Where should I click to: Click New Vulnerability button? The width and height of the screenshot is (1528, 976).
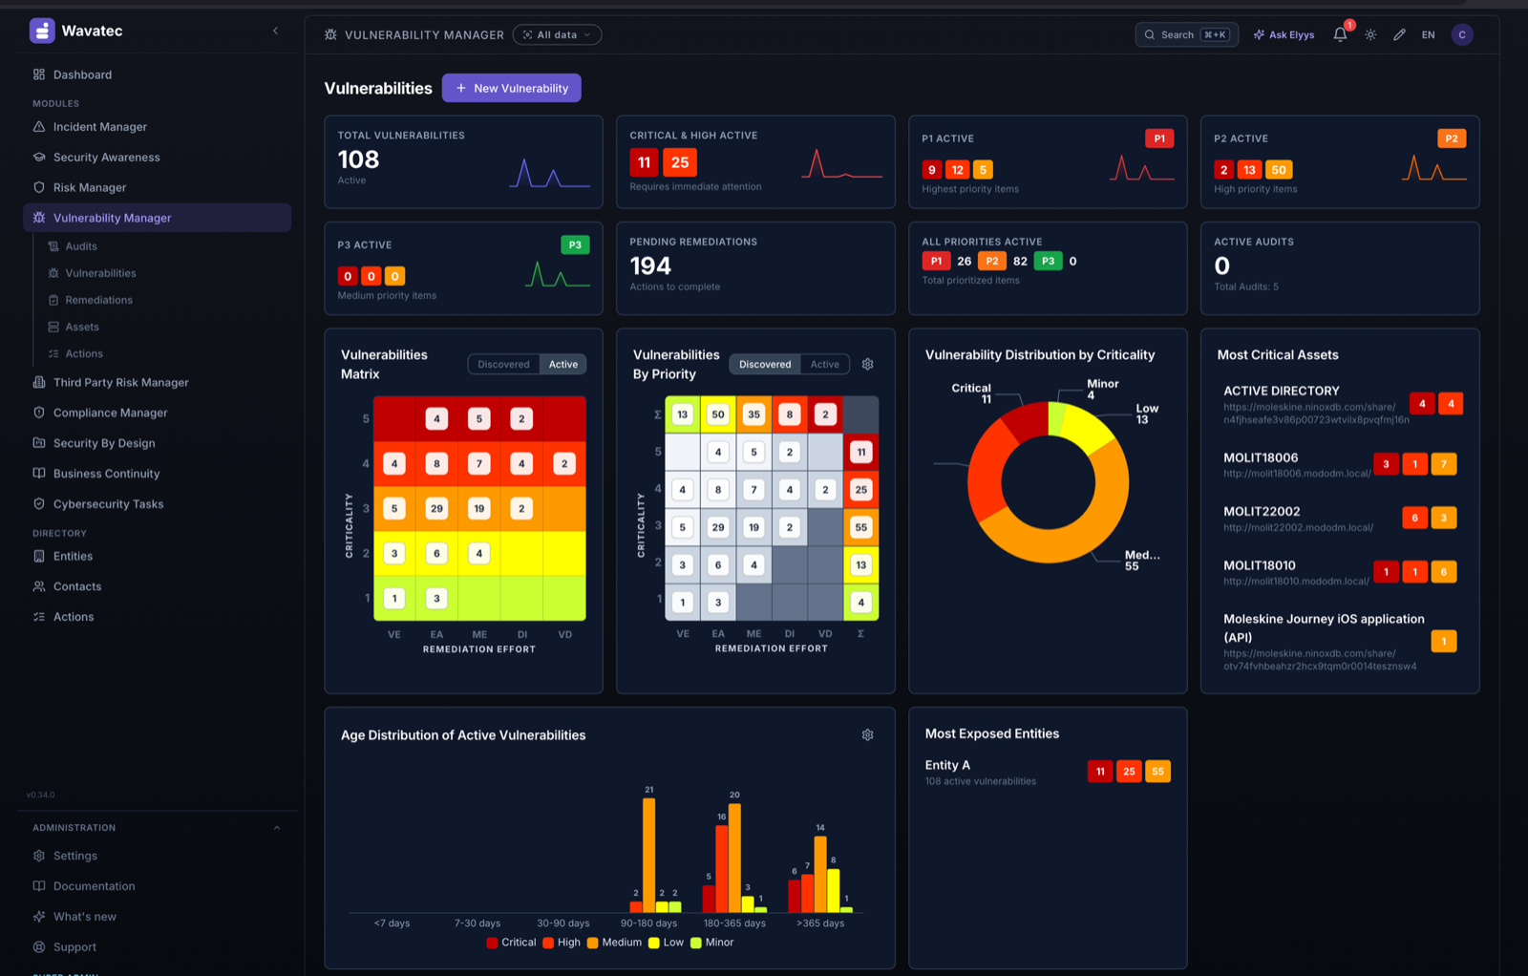pyautogui.click(x=512, y=88)
